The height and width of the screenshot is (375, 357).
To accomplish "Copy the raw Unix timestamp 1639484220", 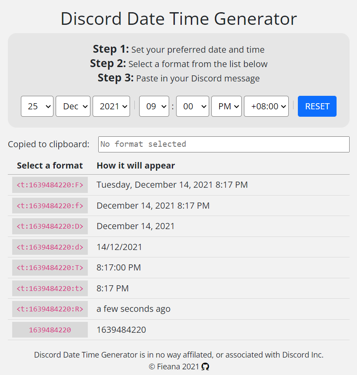I will [50, 329].
